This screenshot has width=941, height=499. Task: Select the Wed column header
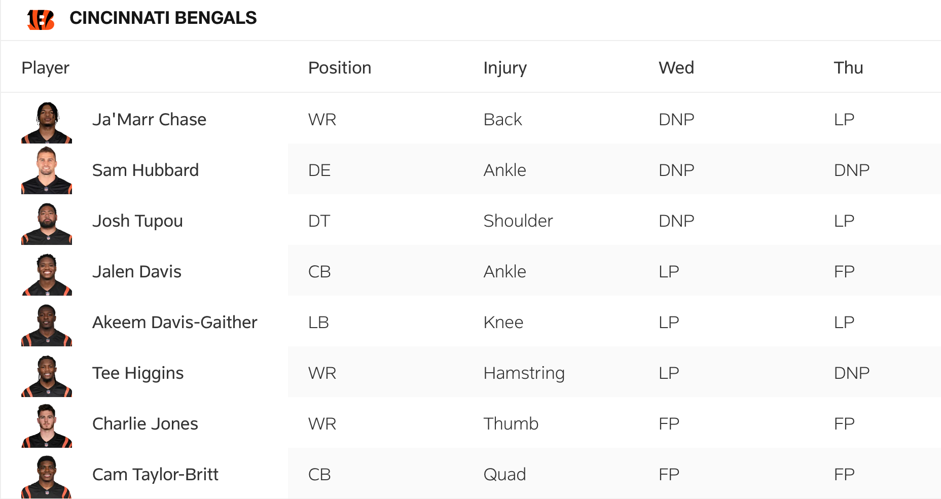point(676,68)
